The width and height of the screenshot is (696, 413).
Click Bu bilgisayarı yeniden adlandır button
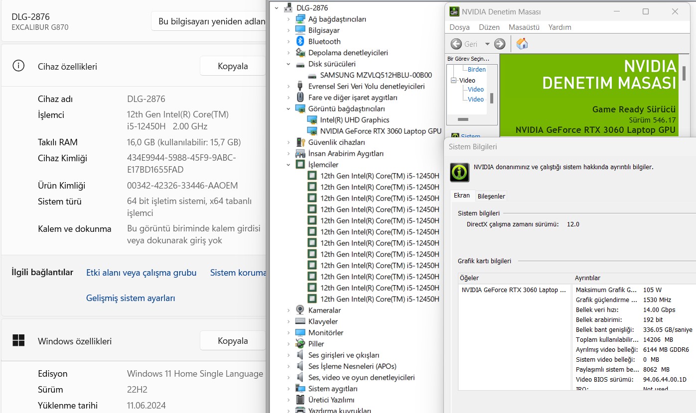[209, 21]
